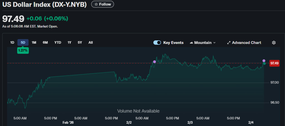This screenshot has width=285, height=126.
Task: Click the +0.06 (+0.06%) change value
Action: pyautogui.click(x=47, y=19)
